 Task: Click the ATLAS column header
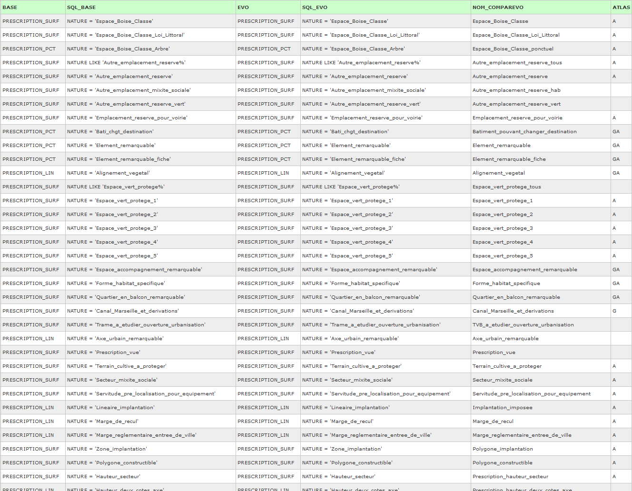click(x=621, y=7)
